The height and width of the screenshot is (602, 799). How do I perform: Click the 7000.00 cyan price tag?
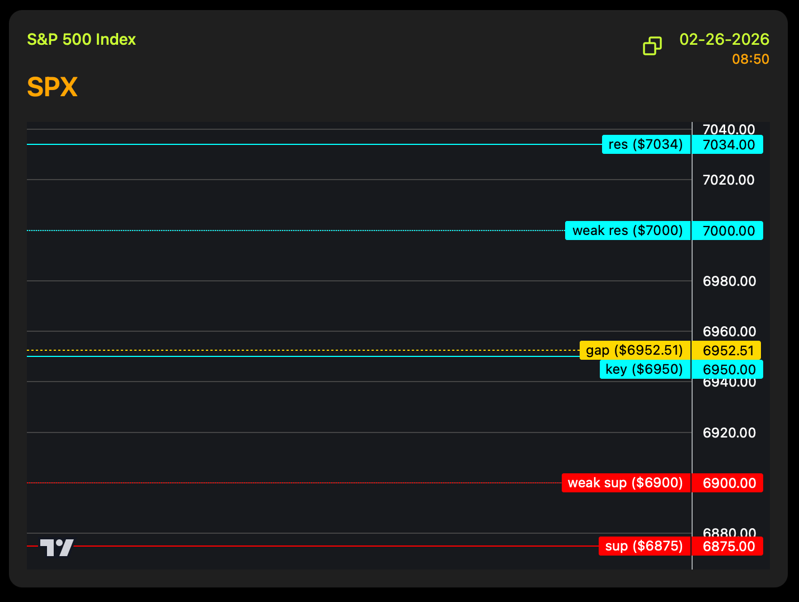click(x=728, y=231)
